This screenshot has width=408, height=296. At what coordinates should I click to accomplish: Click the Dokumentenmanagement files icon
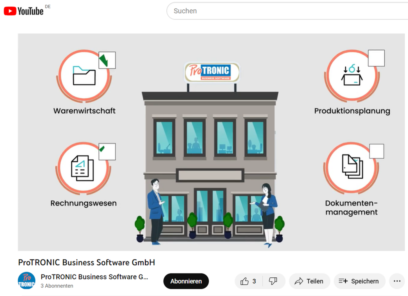coord(352,167)
